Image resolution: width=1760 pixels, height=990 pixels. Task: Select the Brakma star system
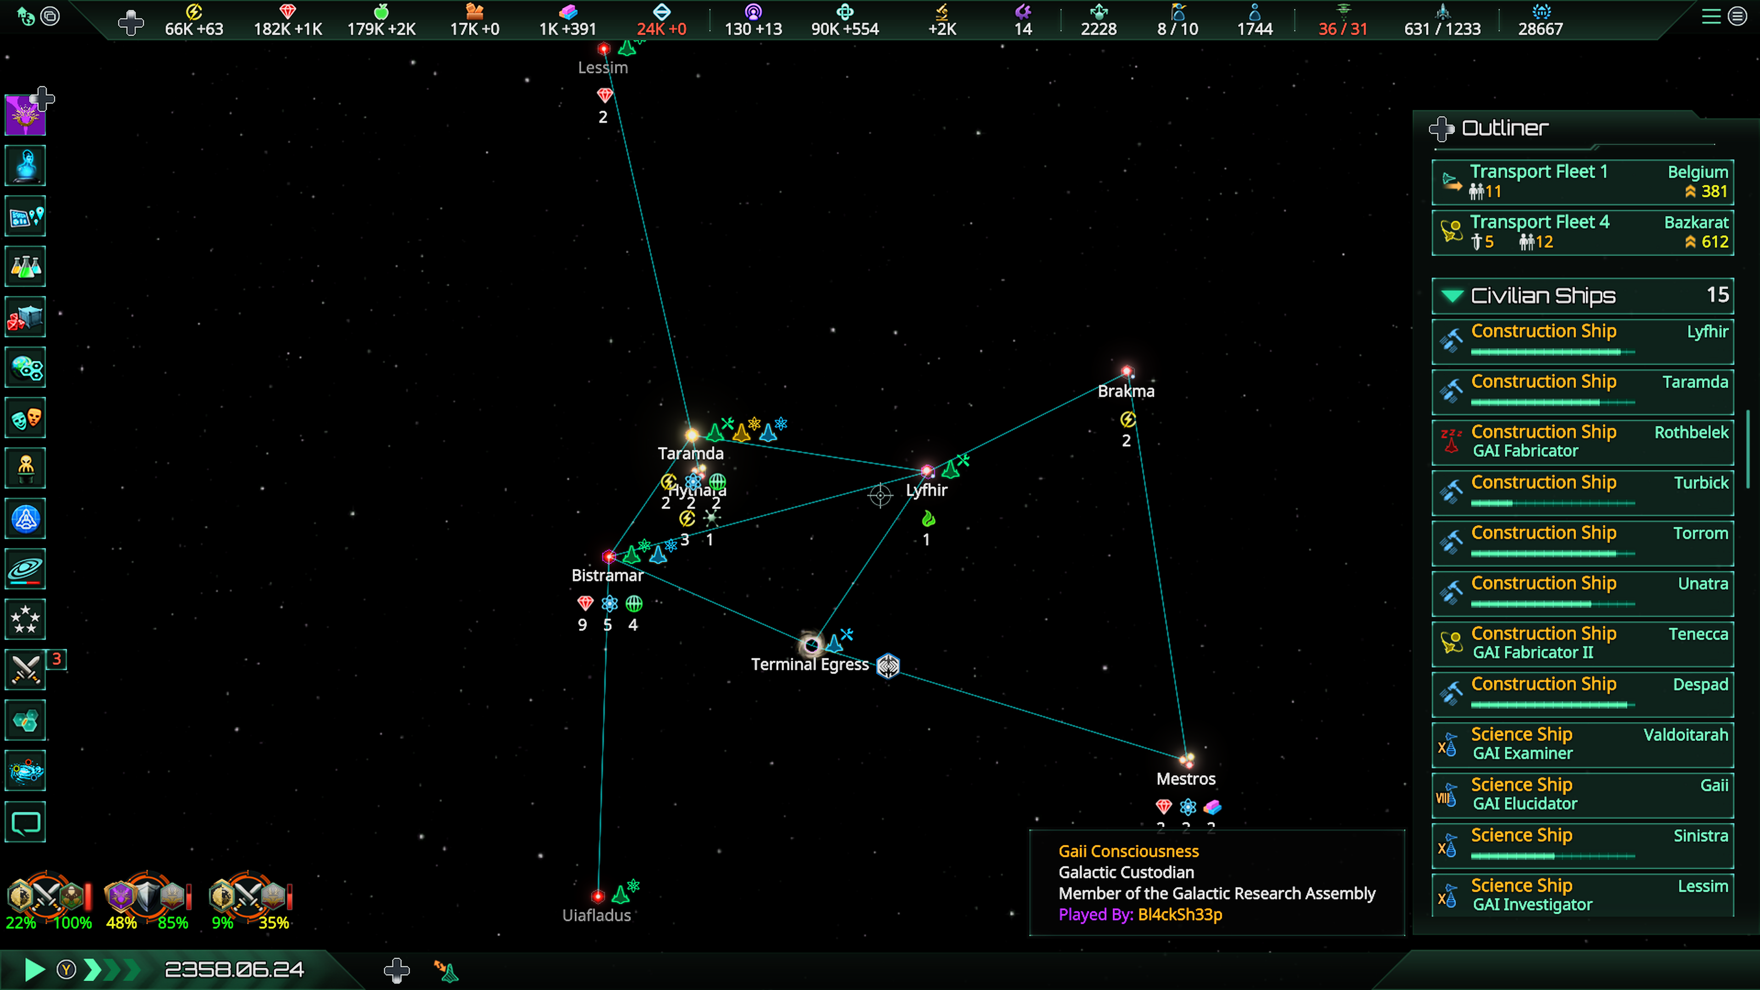click(1127, 372)
